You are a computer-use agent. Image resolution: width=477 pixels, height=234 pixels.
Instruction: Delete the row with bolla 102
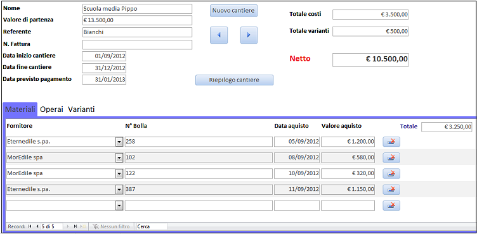tap(391, 157)
